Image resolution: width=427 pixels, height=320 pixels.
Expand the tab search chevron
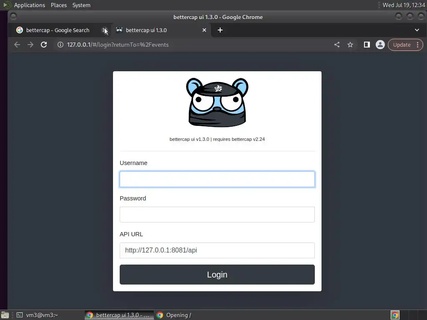[417, 30]
